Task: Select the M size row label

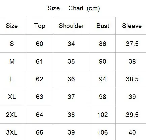Action: point(12,61)
